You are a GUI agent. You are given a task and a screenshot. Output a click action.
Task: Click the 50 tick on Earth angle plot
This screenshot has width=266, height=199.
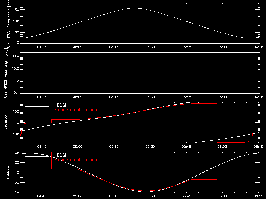[17, 32]
